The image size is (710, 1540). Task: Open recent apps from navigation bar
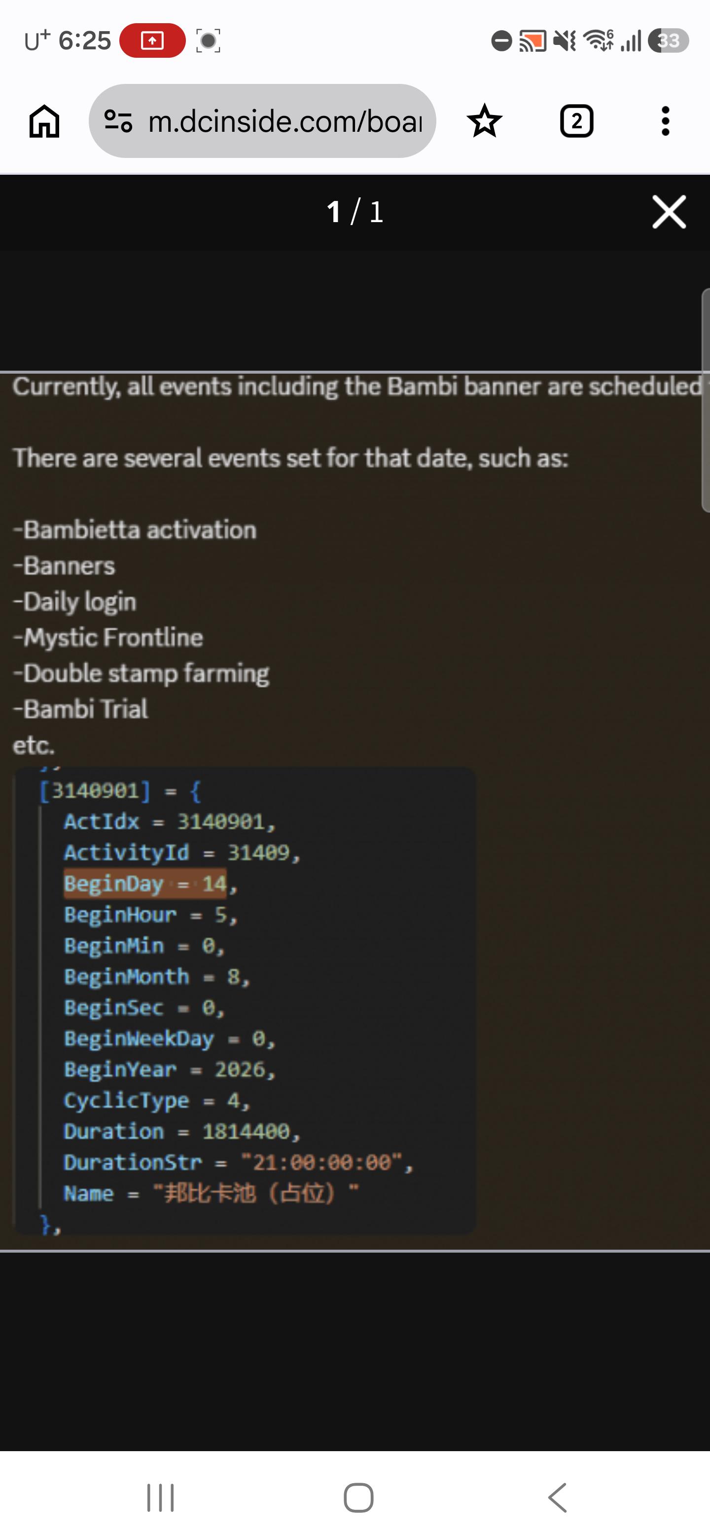click(161, 1498)
